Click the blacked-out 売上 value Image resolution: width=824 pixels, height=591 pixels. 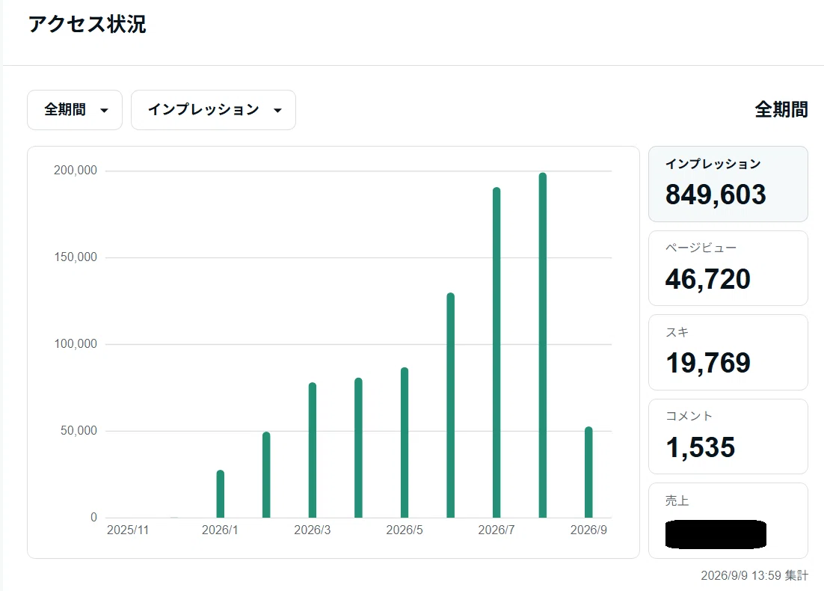pos(716,534)
